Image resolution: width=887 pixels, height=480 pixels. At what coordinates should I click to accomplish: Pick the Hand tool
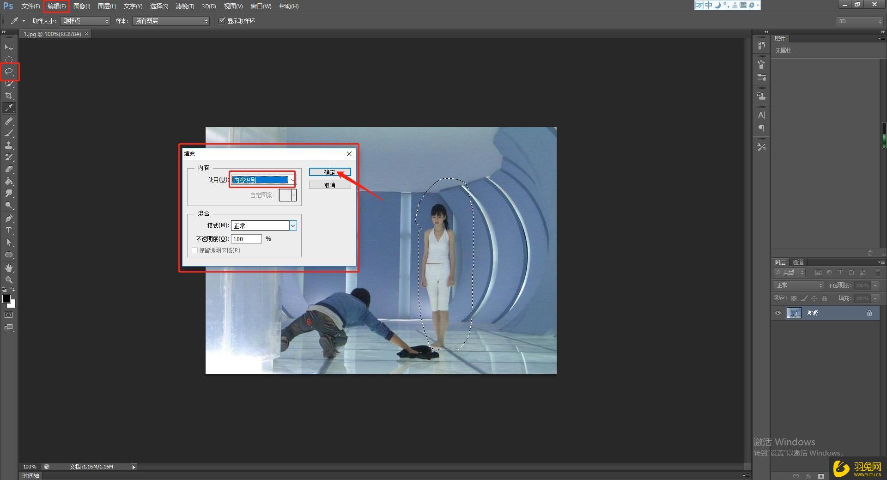point(9,268)
